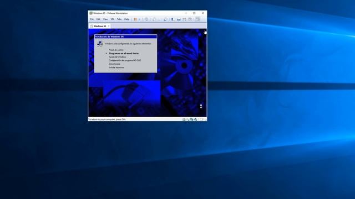Click the setup icon in the Windows 95 dialog

[x=100, y=44]
